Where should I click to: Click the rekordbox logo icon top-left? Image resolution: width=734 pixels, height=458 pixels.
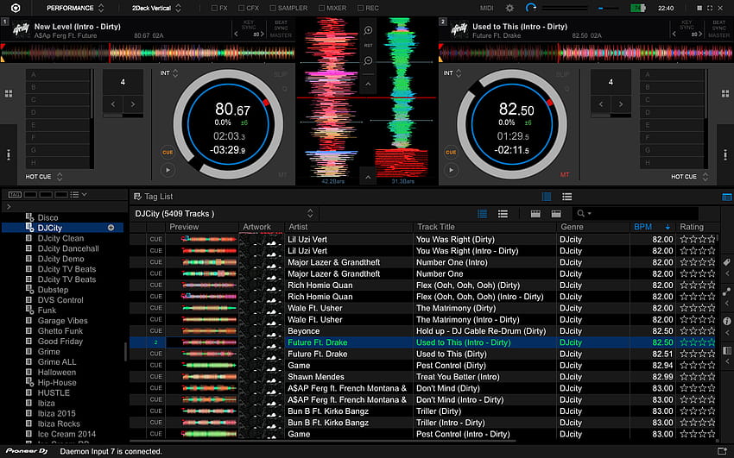16,8
